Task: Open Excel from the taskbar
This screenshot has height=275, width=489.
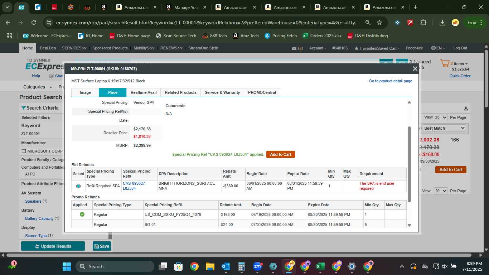Action: point(320,266)
